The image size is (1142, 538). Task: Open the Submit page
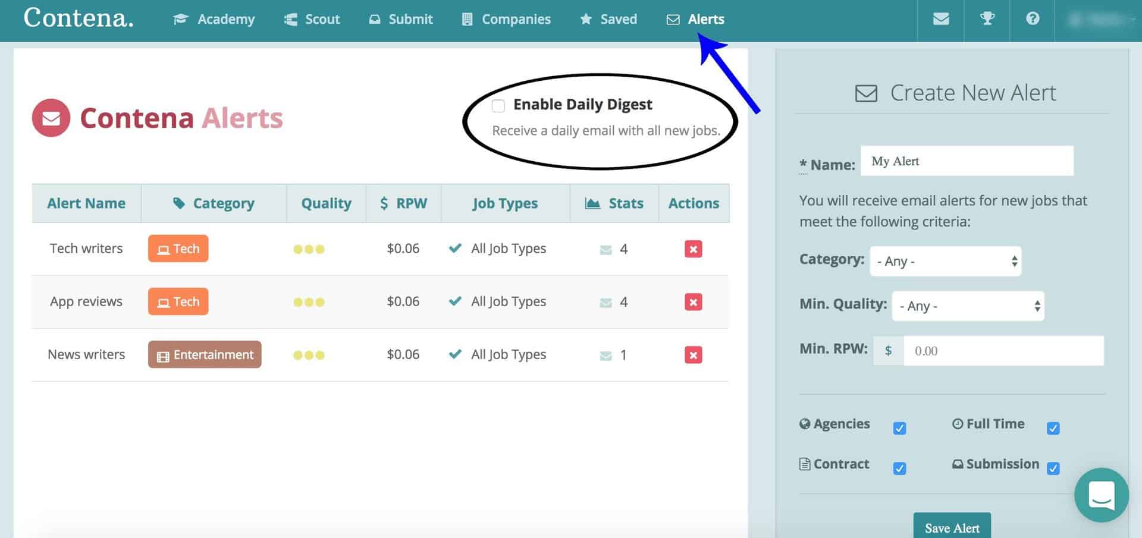point(400,19)
